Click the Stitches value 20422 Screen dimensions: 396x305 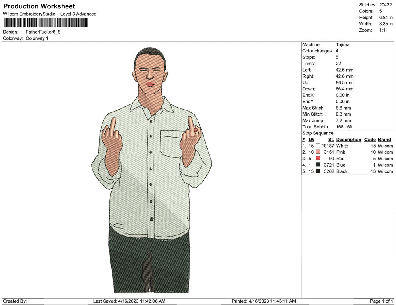[x=386, y=5]
